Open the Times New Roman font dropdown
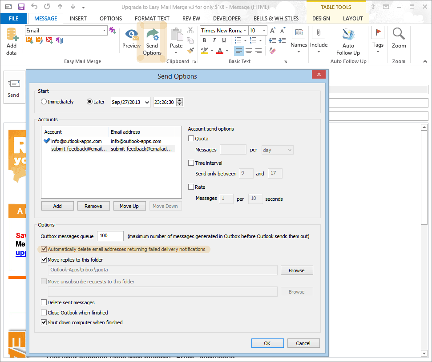Image resolution: width=432 pixels, height=362 pixels. [x=245, y=31]
